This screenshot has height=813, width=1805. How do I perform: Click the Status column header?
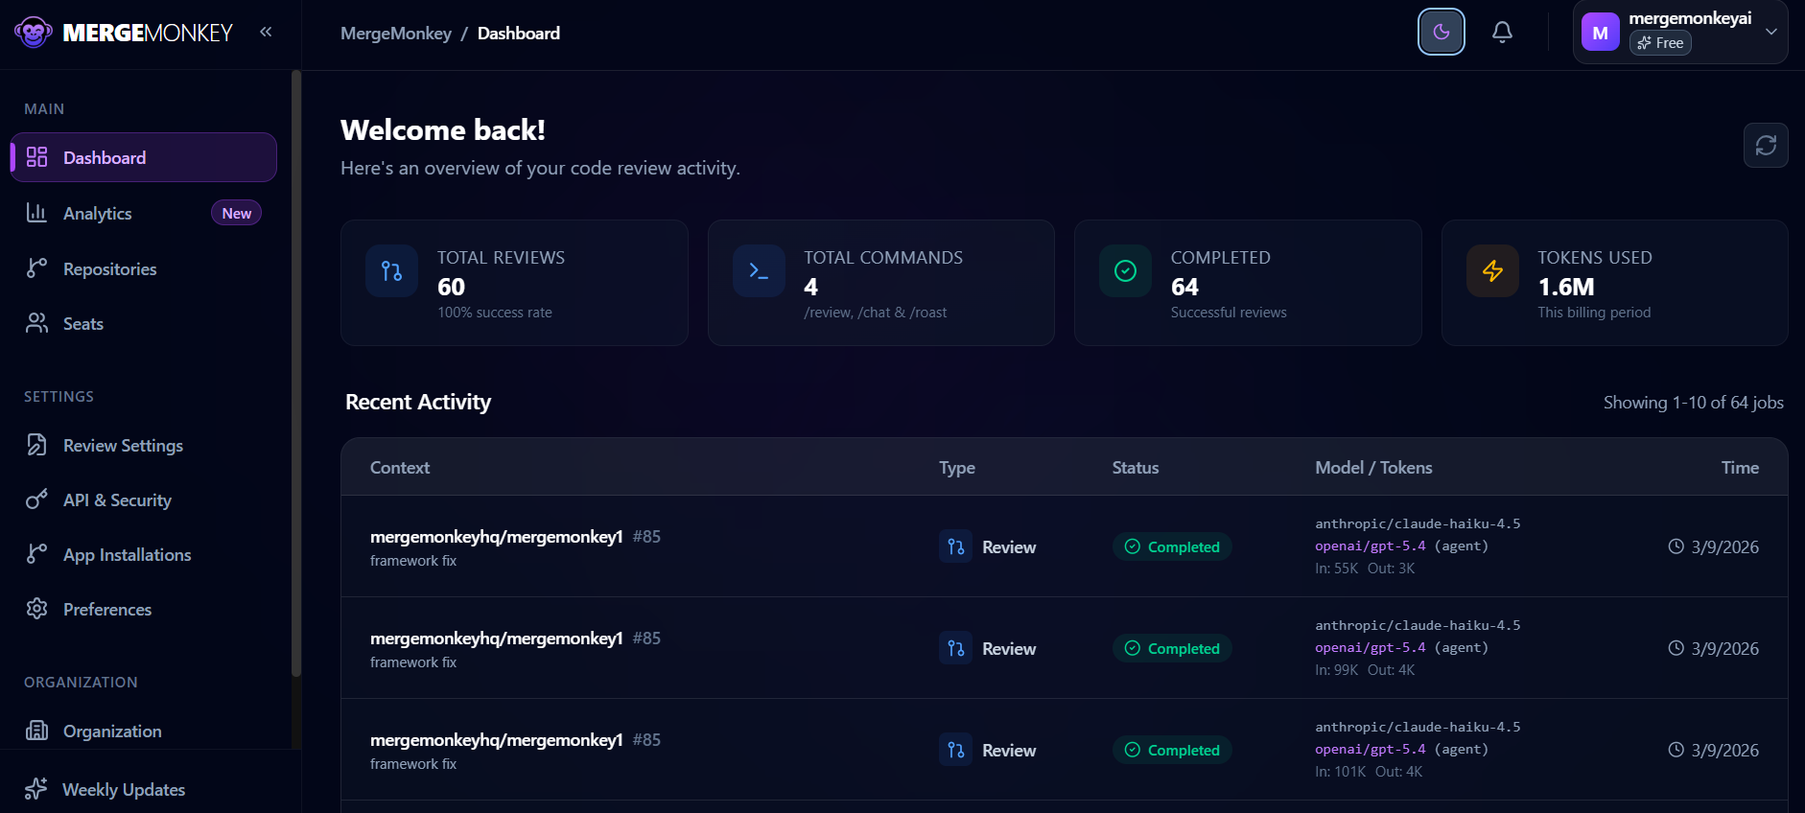1136,468
